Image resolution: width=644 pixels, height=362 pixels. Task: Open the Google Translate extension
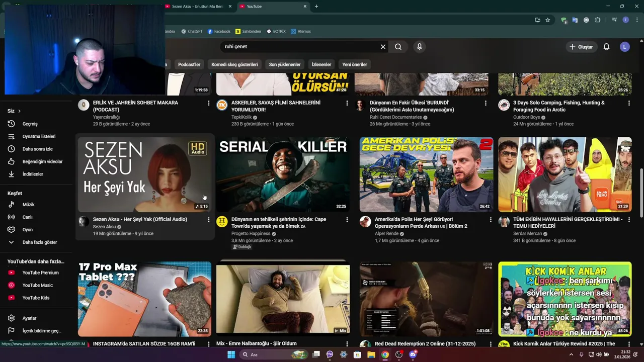point(575,20)
